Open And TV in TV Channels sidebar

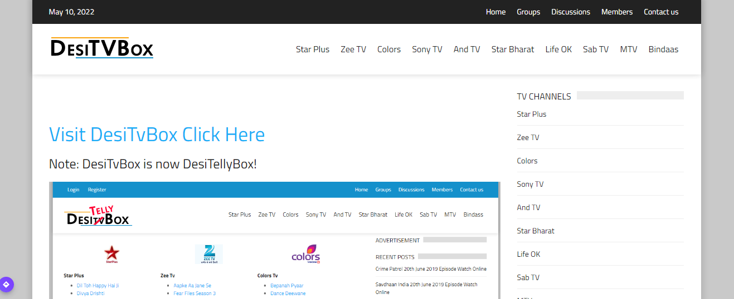(x=528, y=207)
